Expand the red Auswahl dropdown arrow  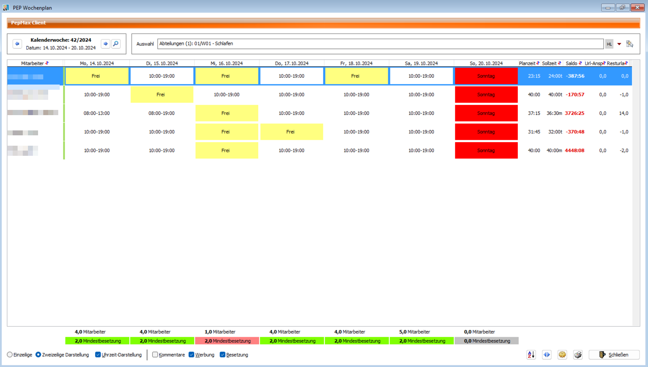619,44
